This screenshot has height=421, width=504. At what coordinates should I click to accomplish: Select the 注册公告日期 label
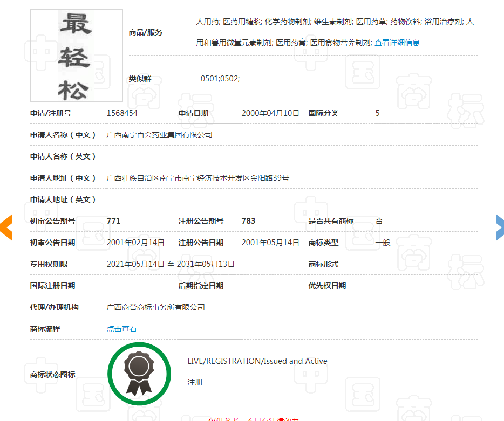[201, 243]
